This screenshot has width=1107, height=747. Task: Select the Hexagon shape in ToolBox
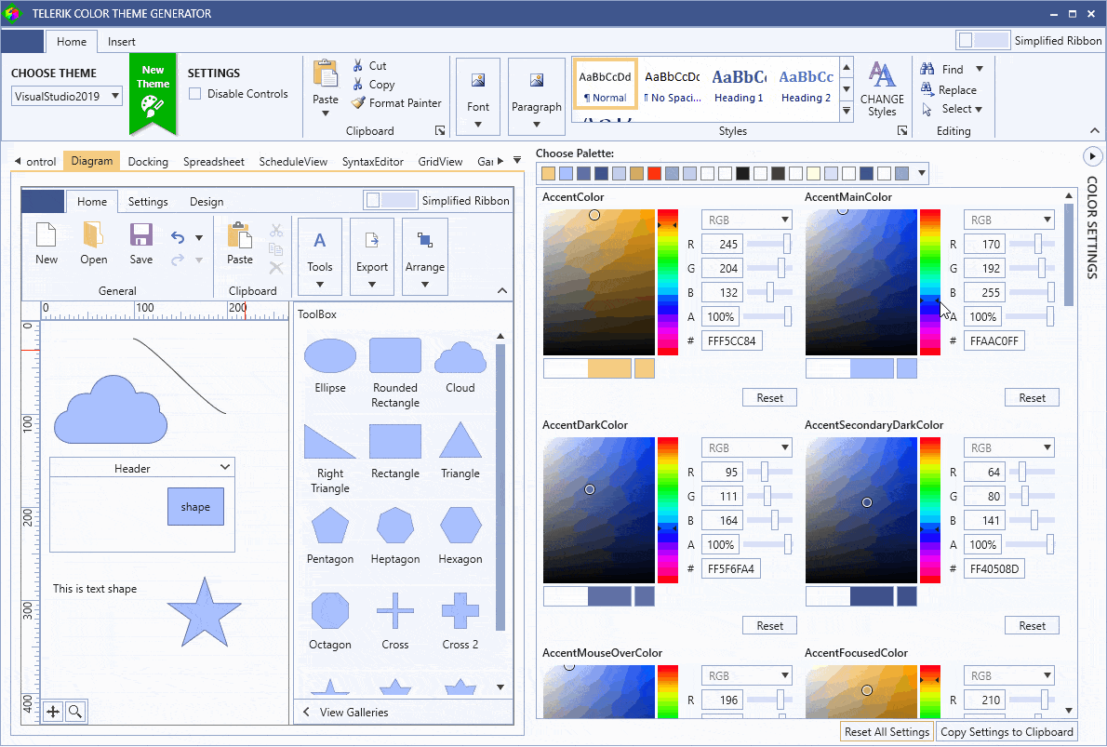coord(460,526)
